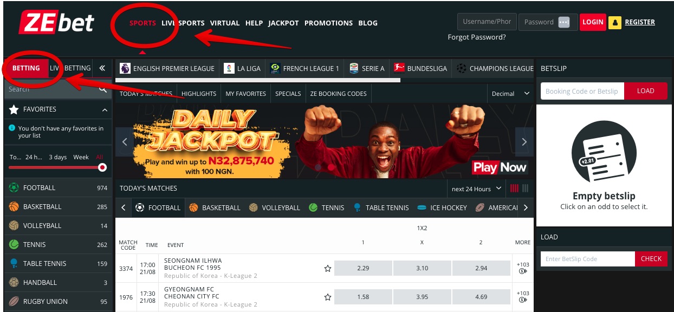Viewport: 674px width, 312px height.
Task: Select the first banner carousel dot
Action: [319, 167]
